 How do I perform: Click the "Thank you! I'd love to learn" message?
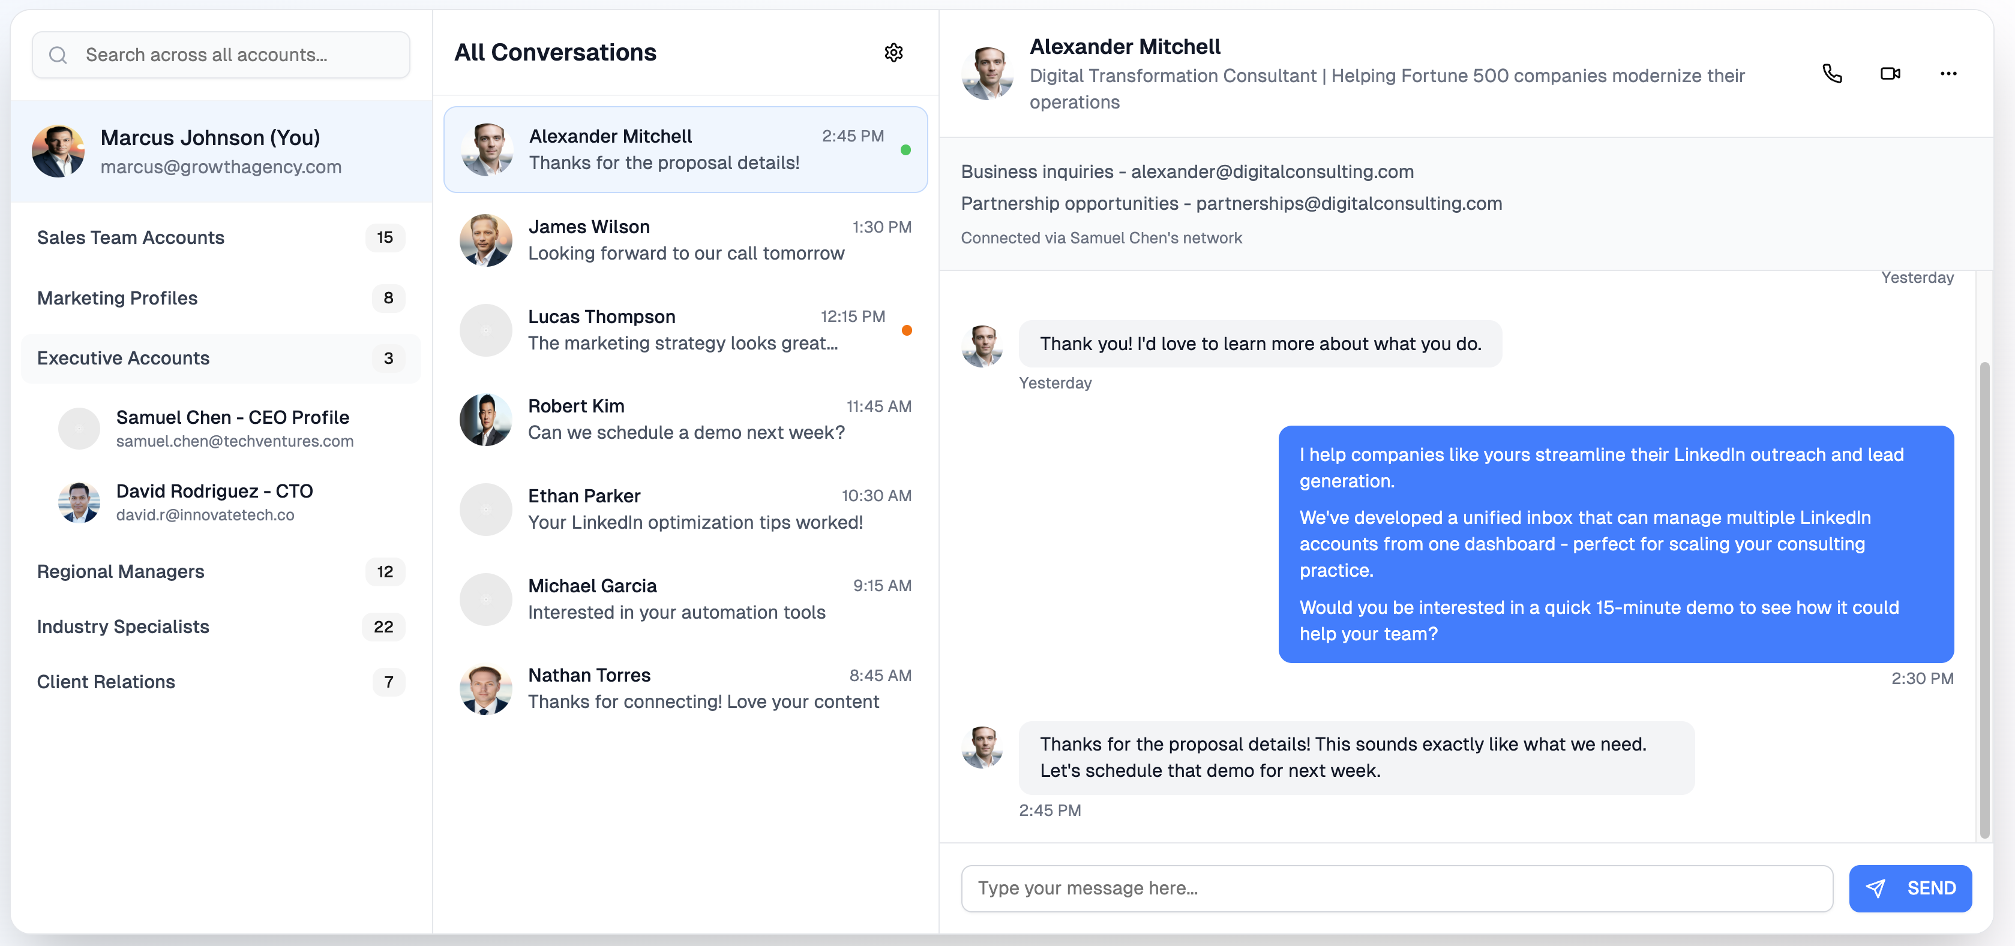click(x=1260, y=344)
